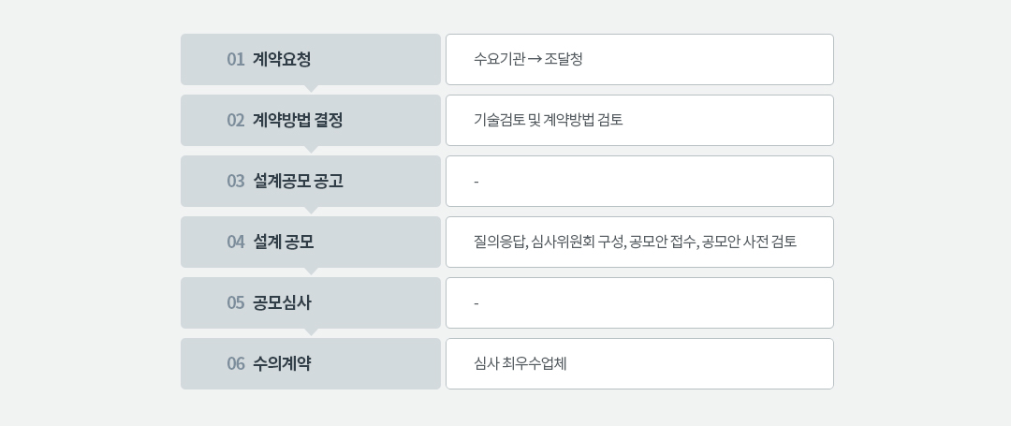Click the 계약요청 step box

[x=311, y=59]
